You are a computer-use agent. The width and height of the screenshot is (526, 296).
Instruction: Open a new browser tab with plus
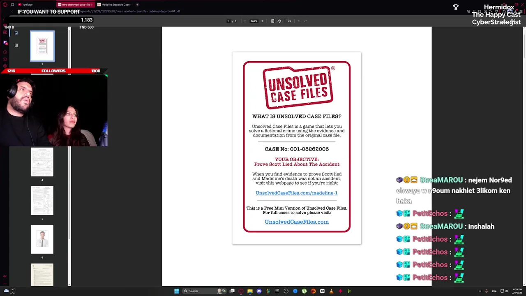137,5
